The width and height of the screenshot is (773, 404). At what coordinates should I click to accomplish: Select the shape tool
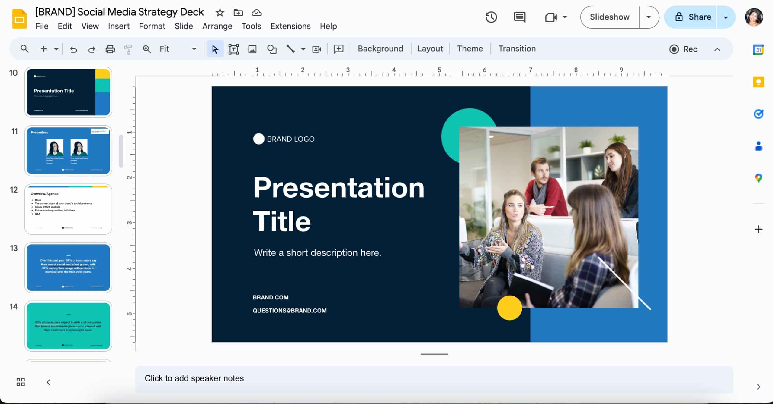click(271, 49)
